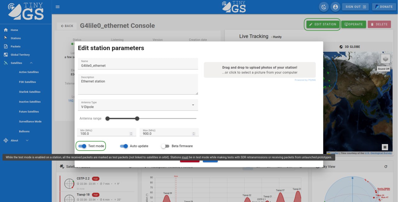Open Antenna Type dropdown

[138, 105]
